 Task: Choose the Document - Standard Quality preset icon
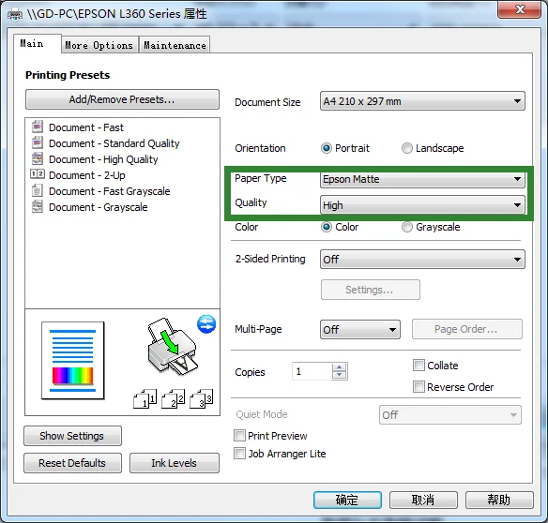pos(38,142)
